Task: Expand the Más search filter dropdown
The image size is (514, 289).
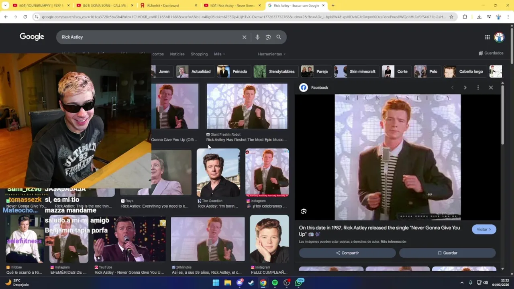Action: [219, 54]
